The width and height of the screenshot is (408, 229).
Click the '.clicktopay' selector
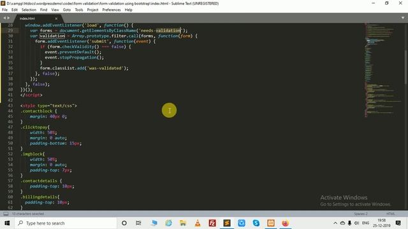tap(34, 127)
